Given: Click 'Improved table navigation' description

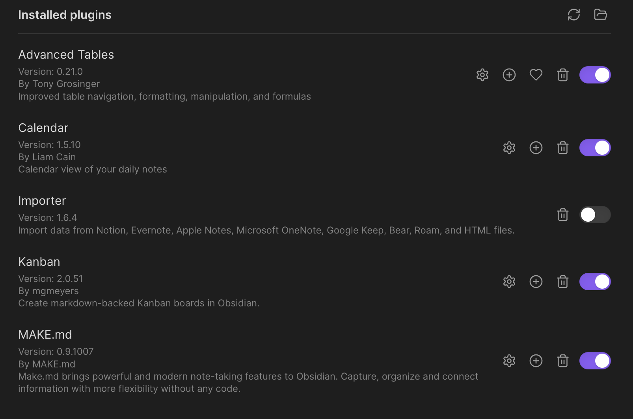Looking at the screenshot, I should [164, 96].
